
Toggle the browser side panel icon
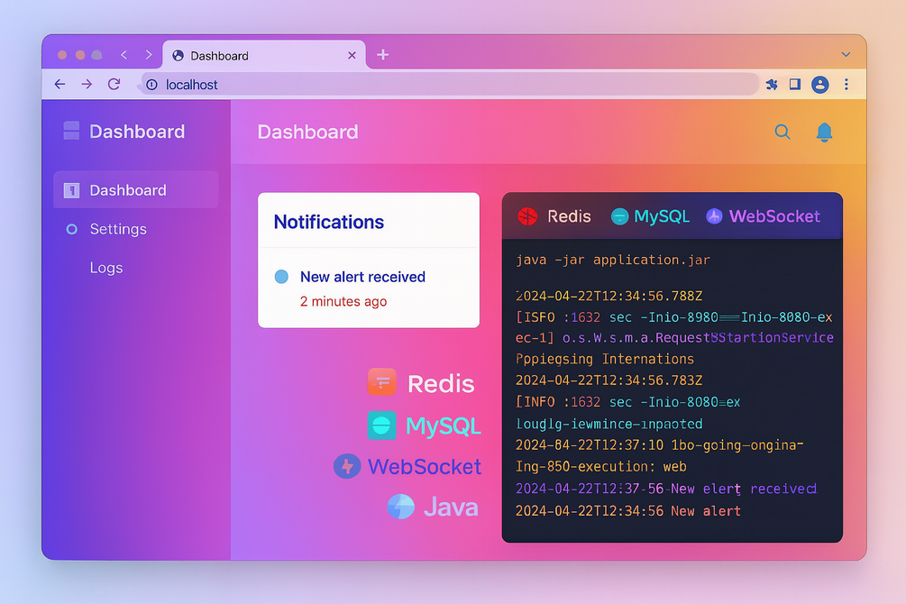pyautogui.click(x=795, y=85)
